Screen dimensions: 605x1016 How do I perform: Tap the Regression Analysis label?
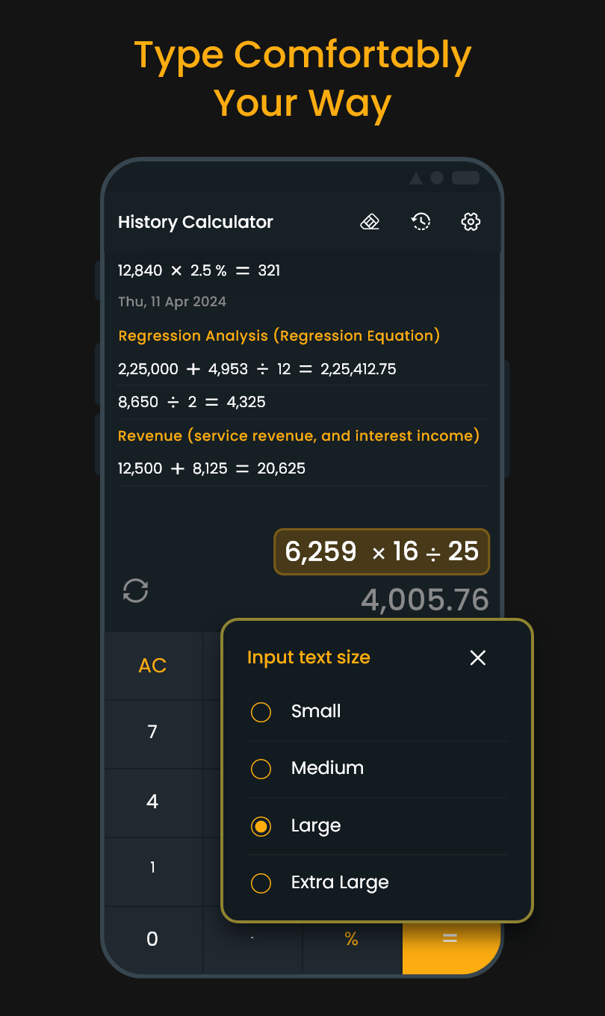tap(279, 336)
